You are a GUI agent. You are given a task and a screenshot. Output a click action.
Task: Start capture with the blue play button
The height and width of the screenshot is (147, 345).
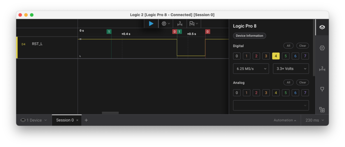click(x=151, y=23)
